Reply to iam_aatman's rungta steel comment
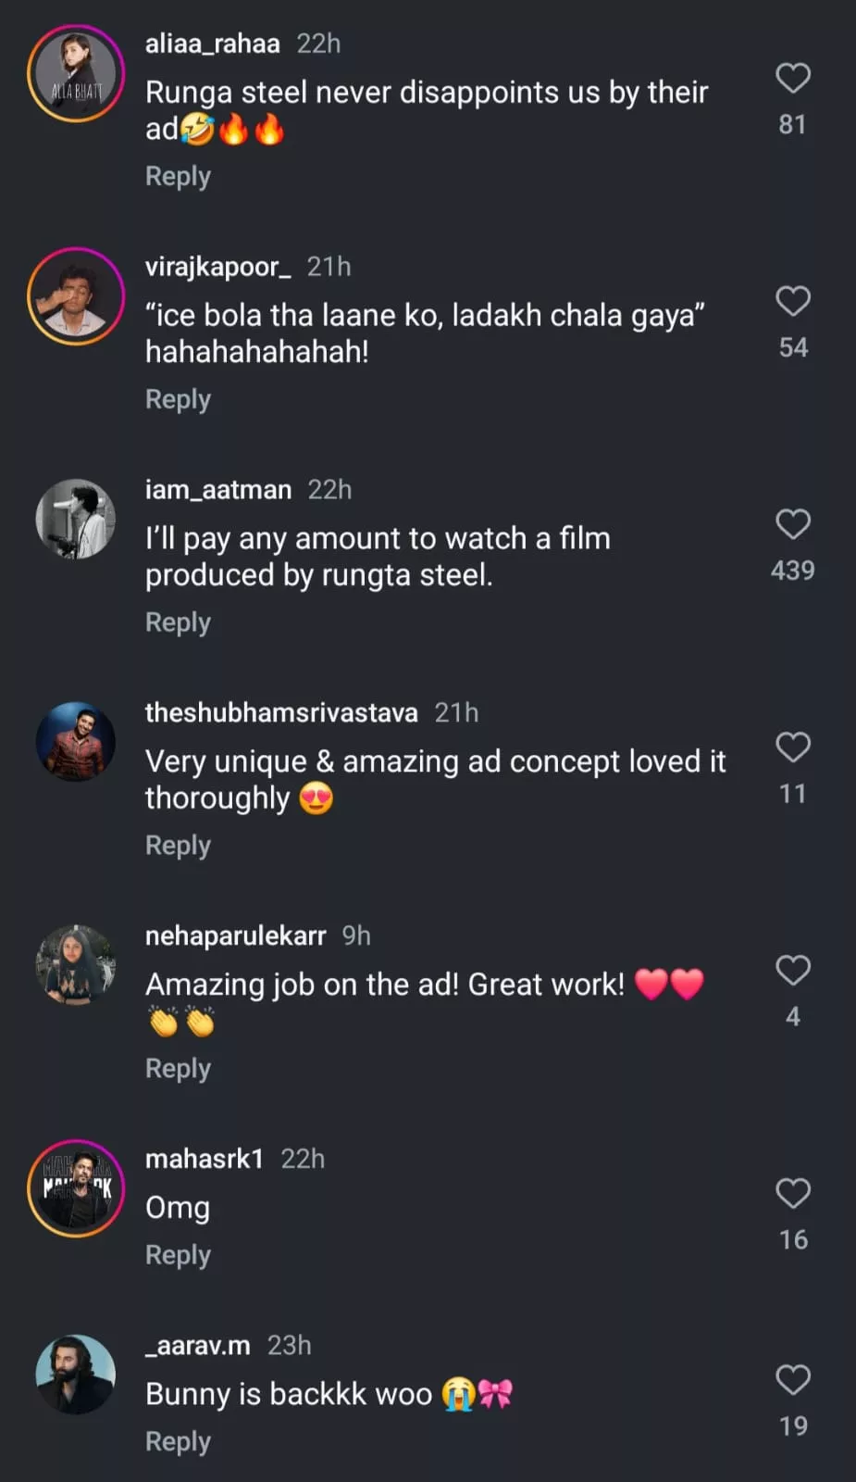Image resolution: width=856 pixels, height=1482 pixels. (x=178, y=622)
